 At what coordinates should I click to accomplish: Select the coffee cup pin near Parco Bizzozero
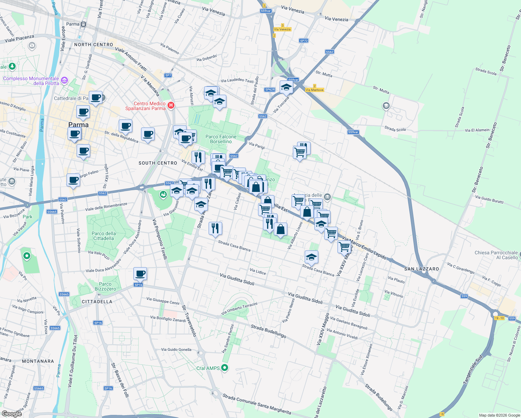coord(140,274)
